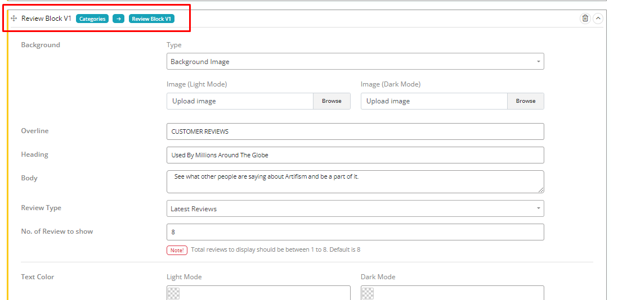Image resolution: width=618 pixels, height=300 pixels.
Task: Focus the Overline text field
Action: pos(355,131)
